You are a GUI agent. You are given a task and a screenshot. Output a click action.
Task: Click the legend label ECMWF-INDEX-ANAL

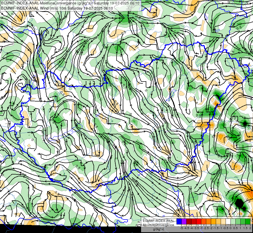tap(159, 221)
